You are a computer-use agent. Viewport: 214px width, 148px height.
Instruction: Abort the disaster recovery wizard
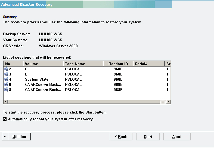coord(177,137)
